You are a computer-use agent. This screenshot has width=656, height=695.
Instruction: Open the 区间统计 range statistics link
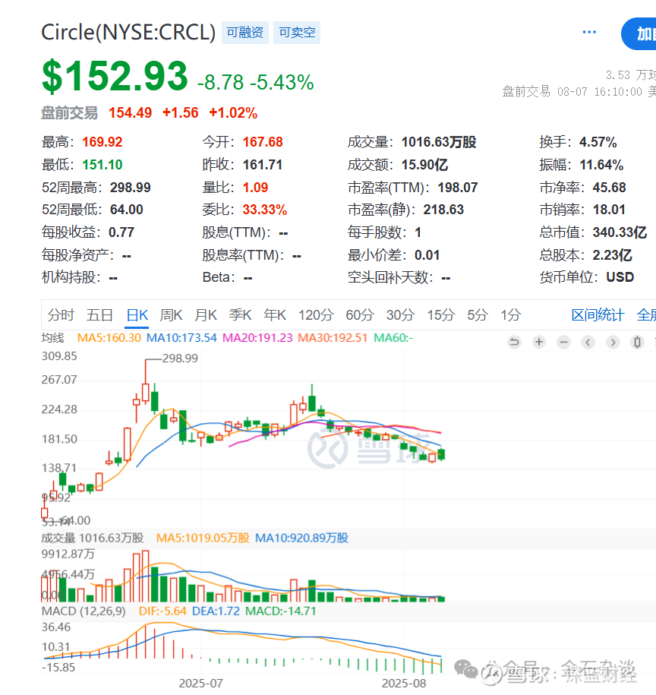click(x=598, y=315)
